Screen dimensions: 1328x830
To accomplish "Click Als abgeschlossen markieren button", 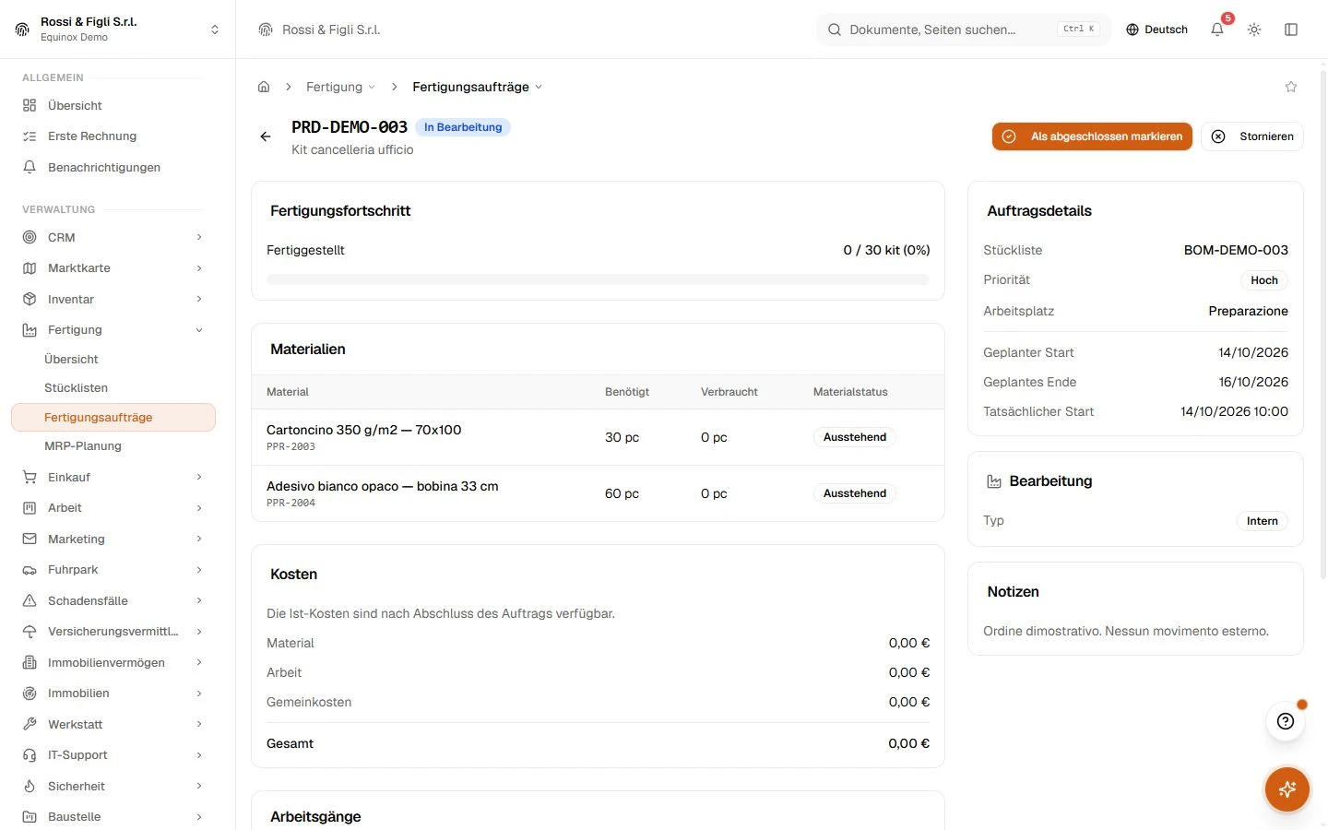I will tap(1092, 136).
